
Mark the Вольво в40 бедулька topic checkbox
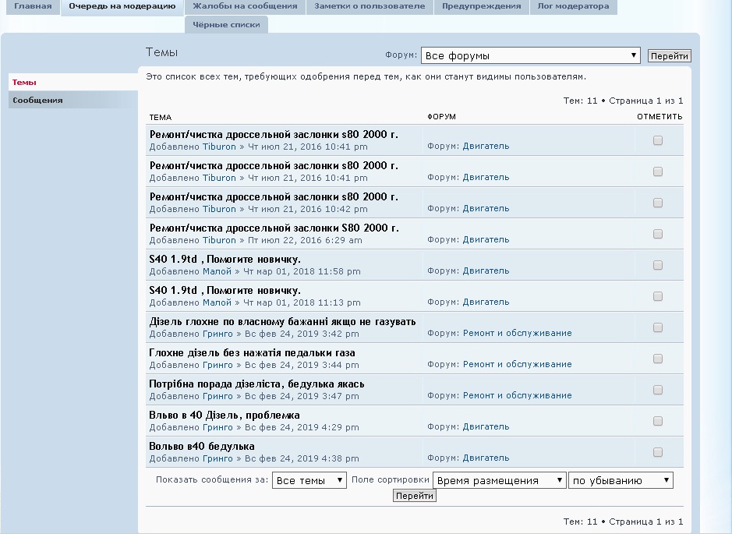point(658,452)
